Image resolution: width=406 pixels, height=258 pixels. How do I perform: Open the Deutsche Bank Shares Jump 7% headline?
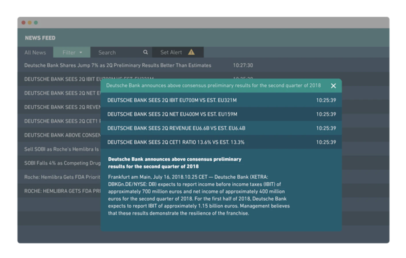tap(118, 65)
